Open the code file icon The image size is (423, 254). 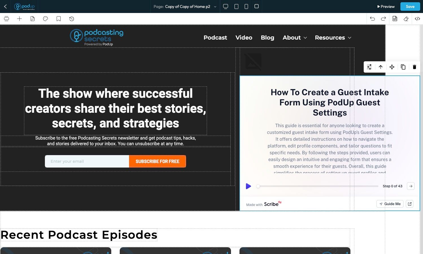[x=395, y=19]
